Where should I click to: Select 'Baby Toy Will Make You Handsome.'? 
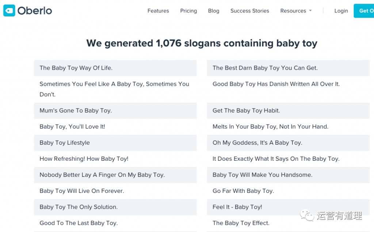coord(288,175)
